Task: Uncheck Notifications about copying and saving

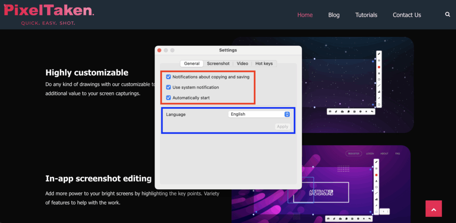Action: point(168,77)
